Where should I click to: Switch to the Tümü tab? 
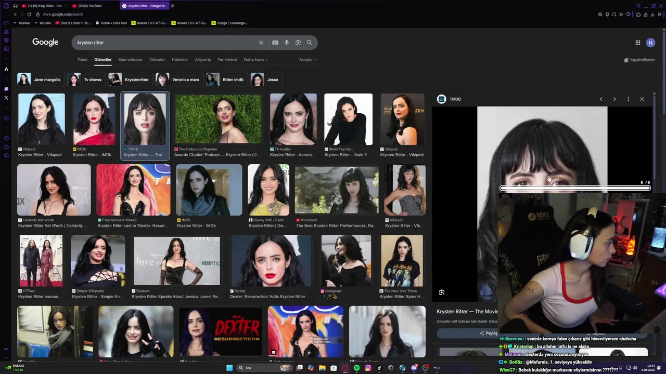(82, 60)
